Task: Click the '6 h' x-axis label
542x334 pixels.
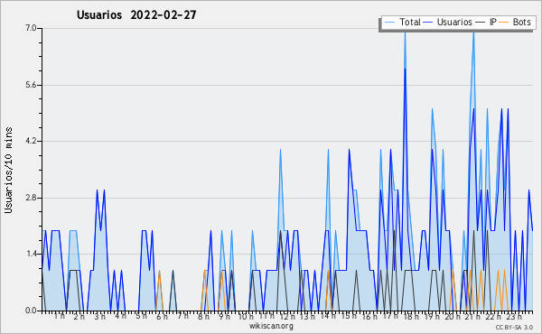Action: pyautogui.click(x=162, y=316)
